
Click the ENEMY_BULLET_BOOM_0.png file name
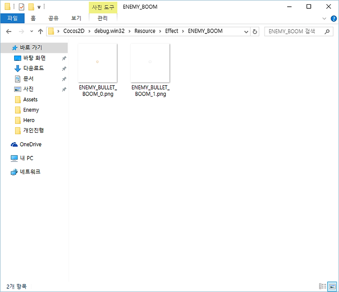pyautogui.click(x=98, y=90)
